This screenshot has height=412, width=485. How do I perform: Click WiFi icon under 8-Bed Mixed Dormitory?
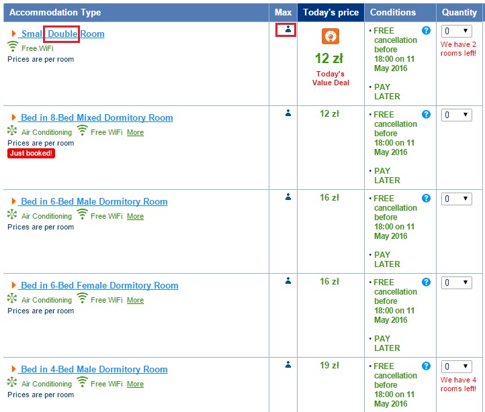pyautogui.click(x=82, y=130)
